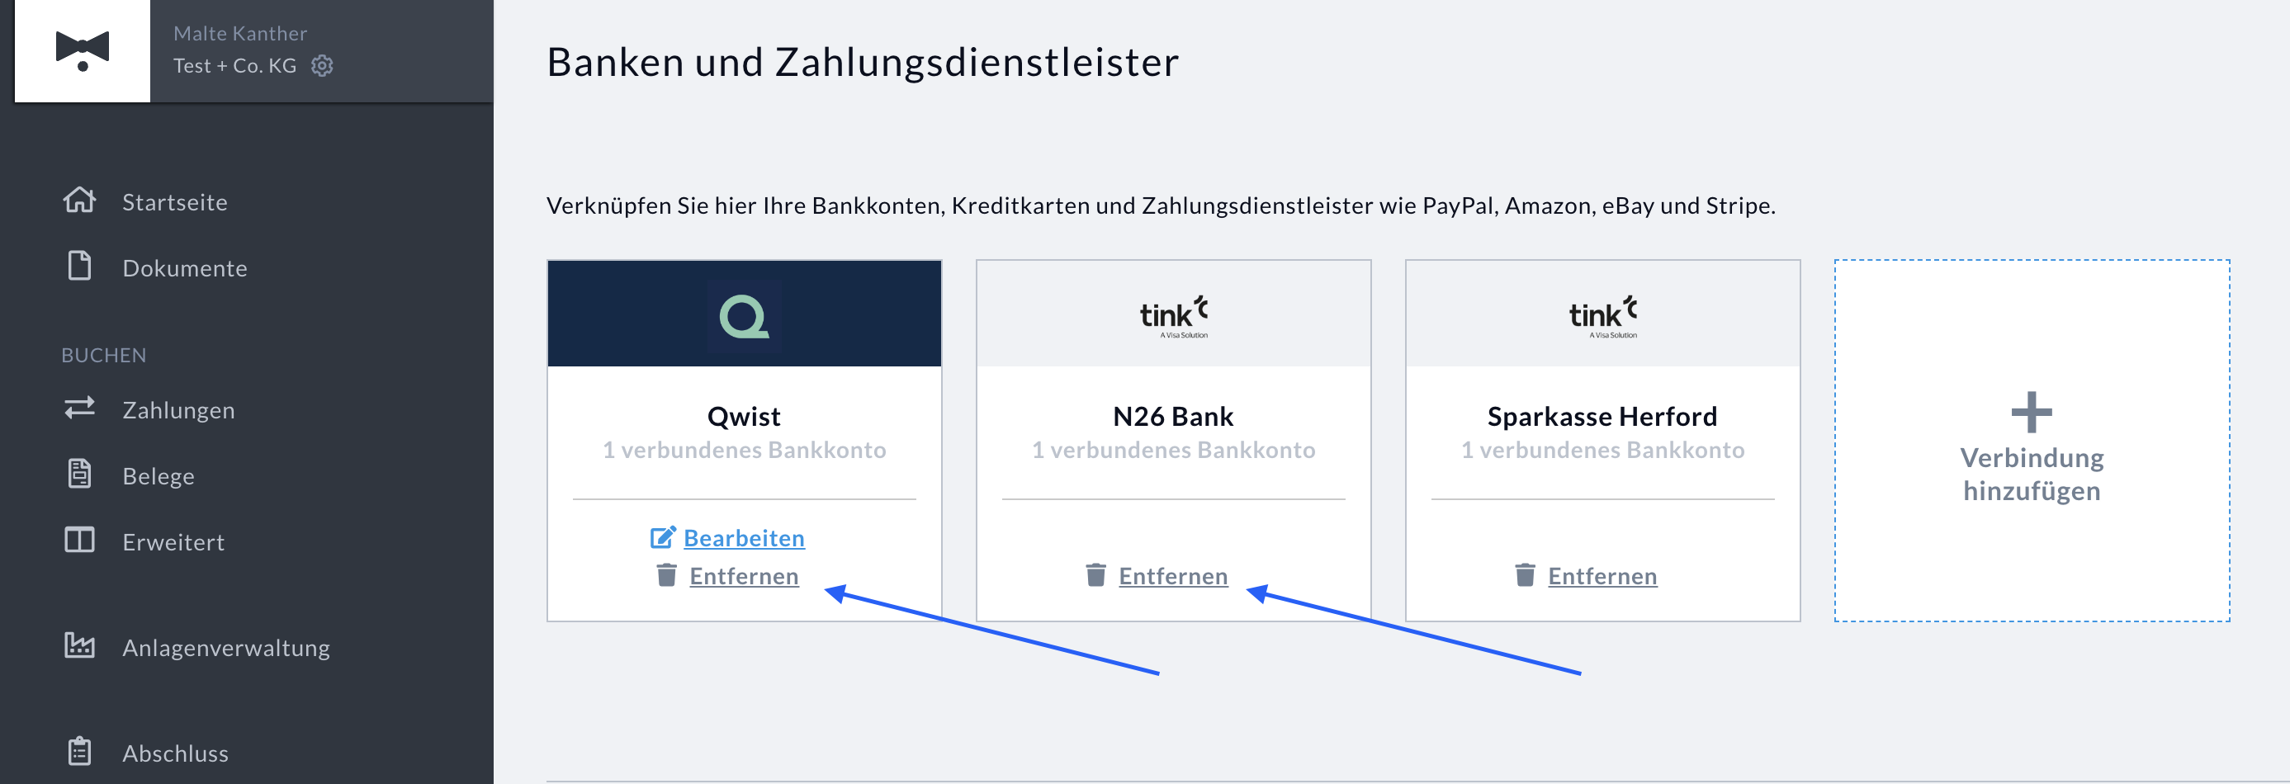
Task: Click the tink logo on N26 Bank card
Action: tap(1173, 318)
